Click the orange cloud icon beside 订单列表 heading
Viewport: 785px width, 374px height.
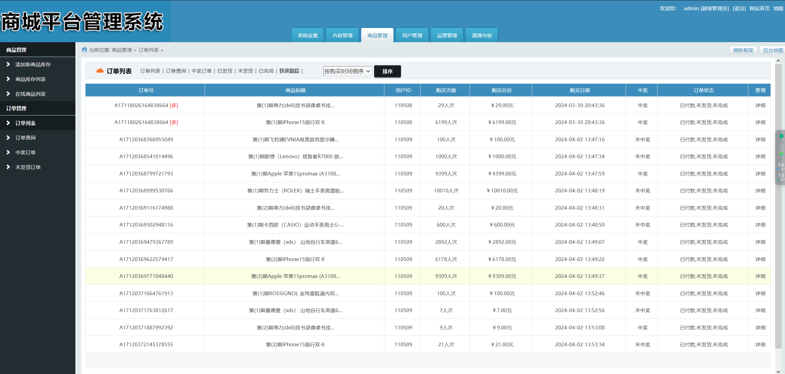coord(99,70)
